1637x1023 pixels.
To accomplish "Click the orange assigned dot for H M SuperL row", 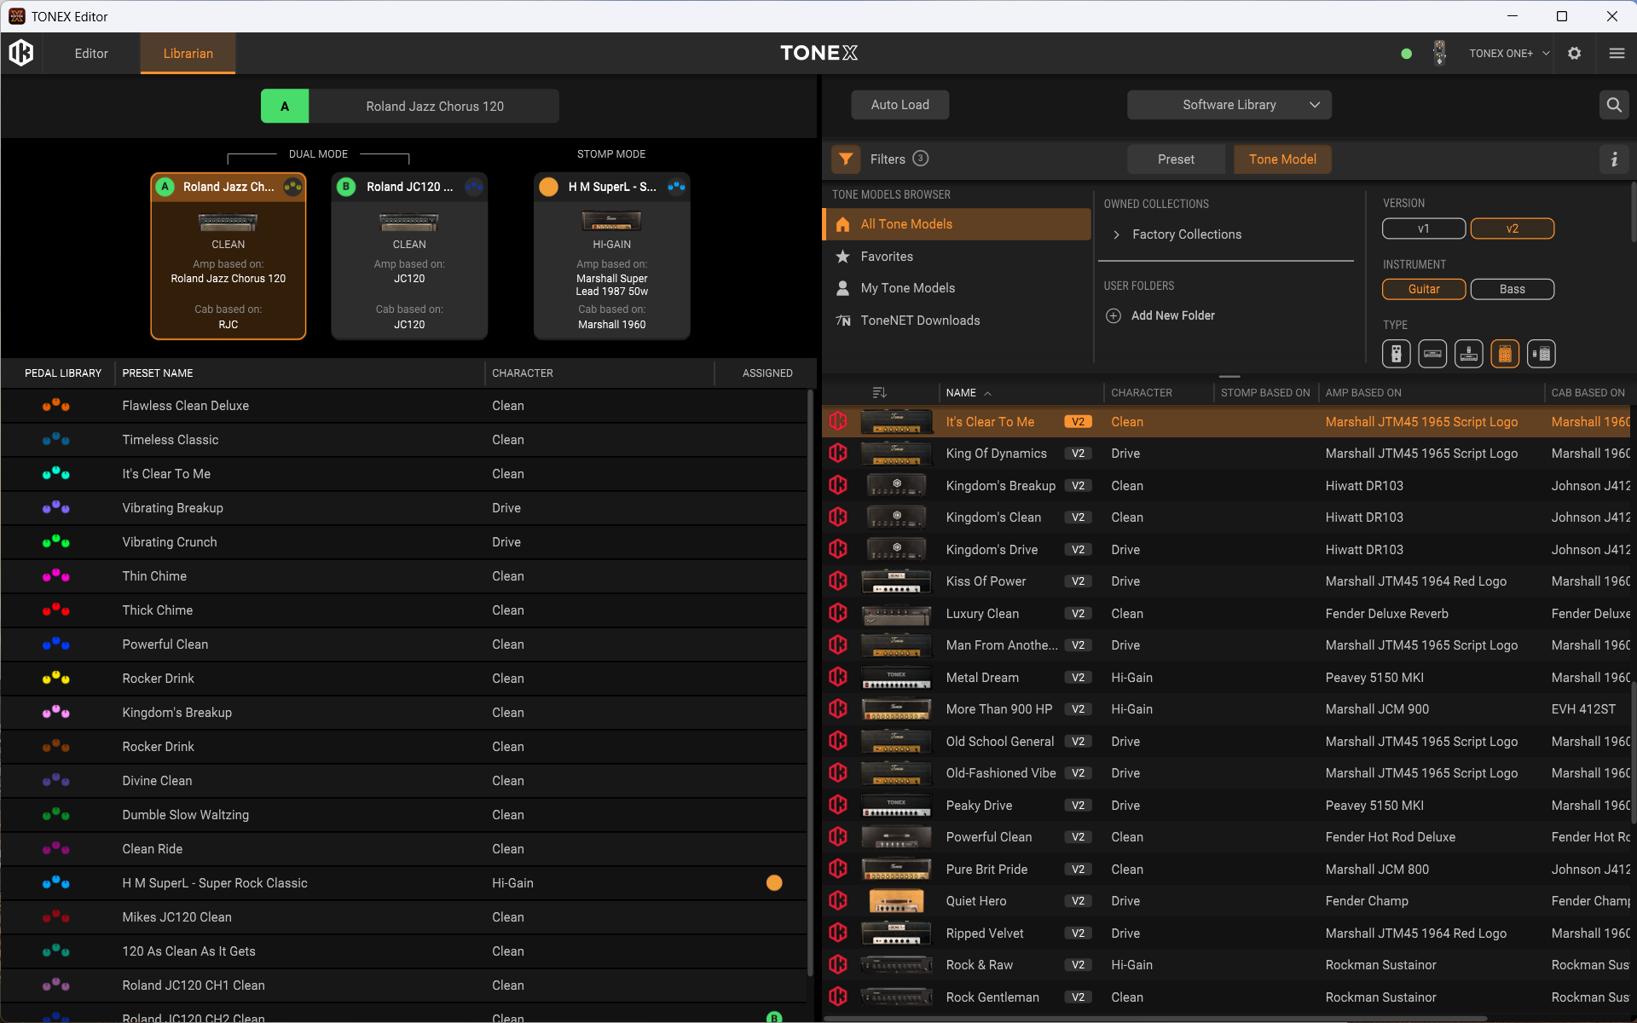I will (x=774, y=883).
